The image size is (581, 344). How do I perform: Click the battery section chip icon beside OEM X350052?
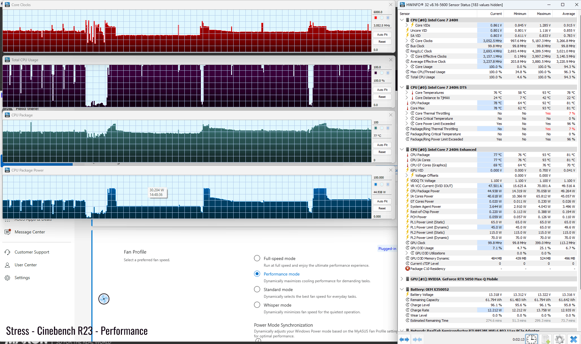(x=408, y=289)
